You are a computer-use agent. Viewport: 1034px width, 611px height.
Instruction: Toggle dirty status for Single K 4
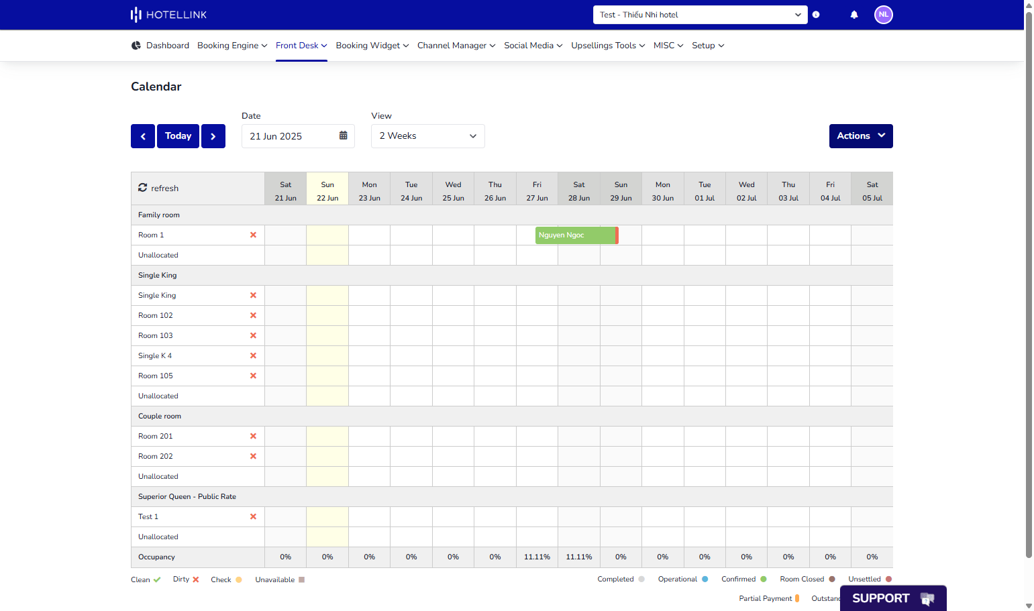[253, 355]
